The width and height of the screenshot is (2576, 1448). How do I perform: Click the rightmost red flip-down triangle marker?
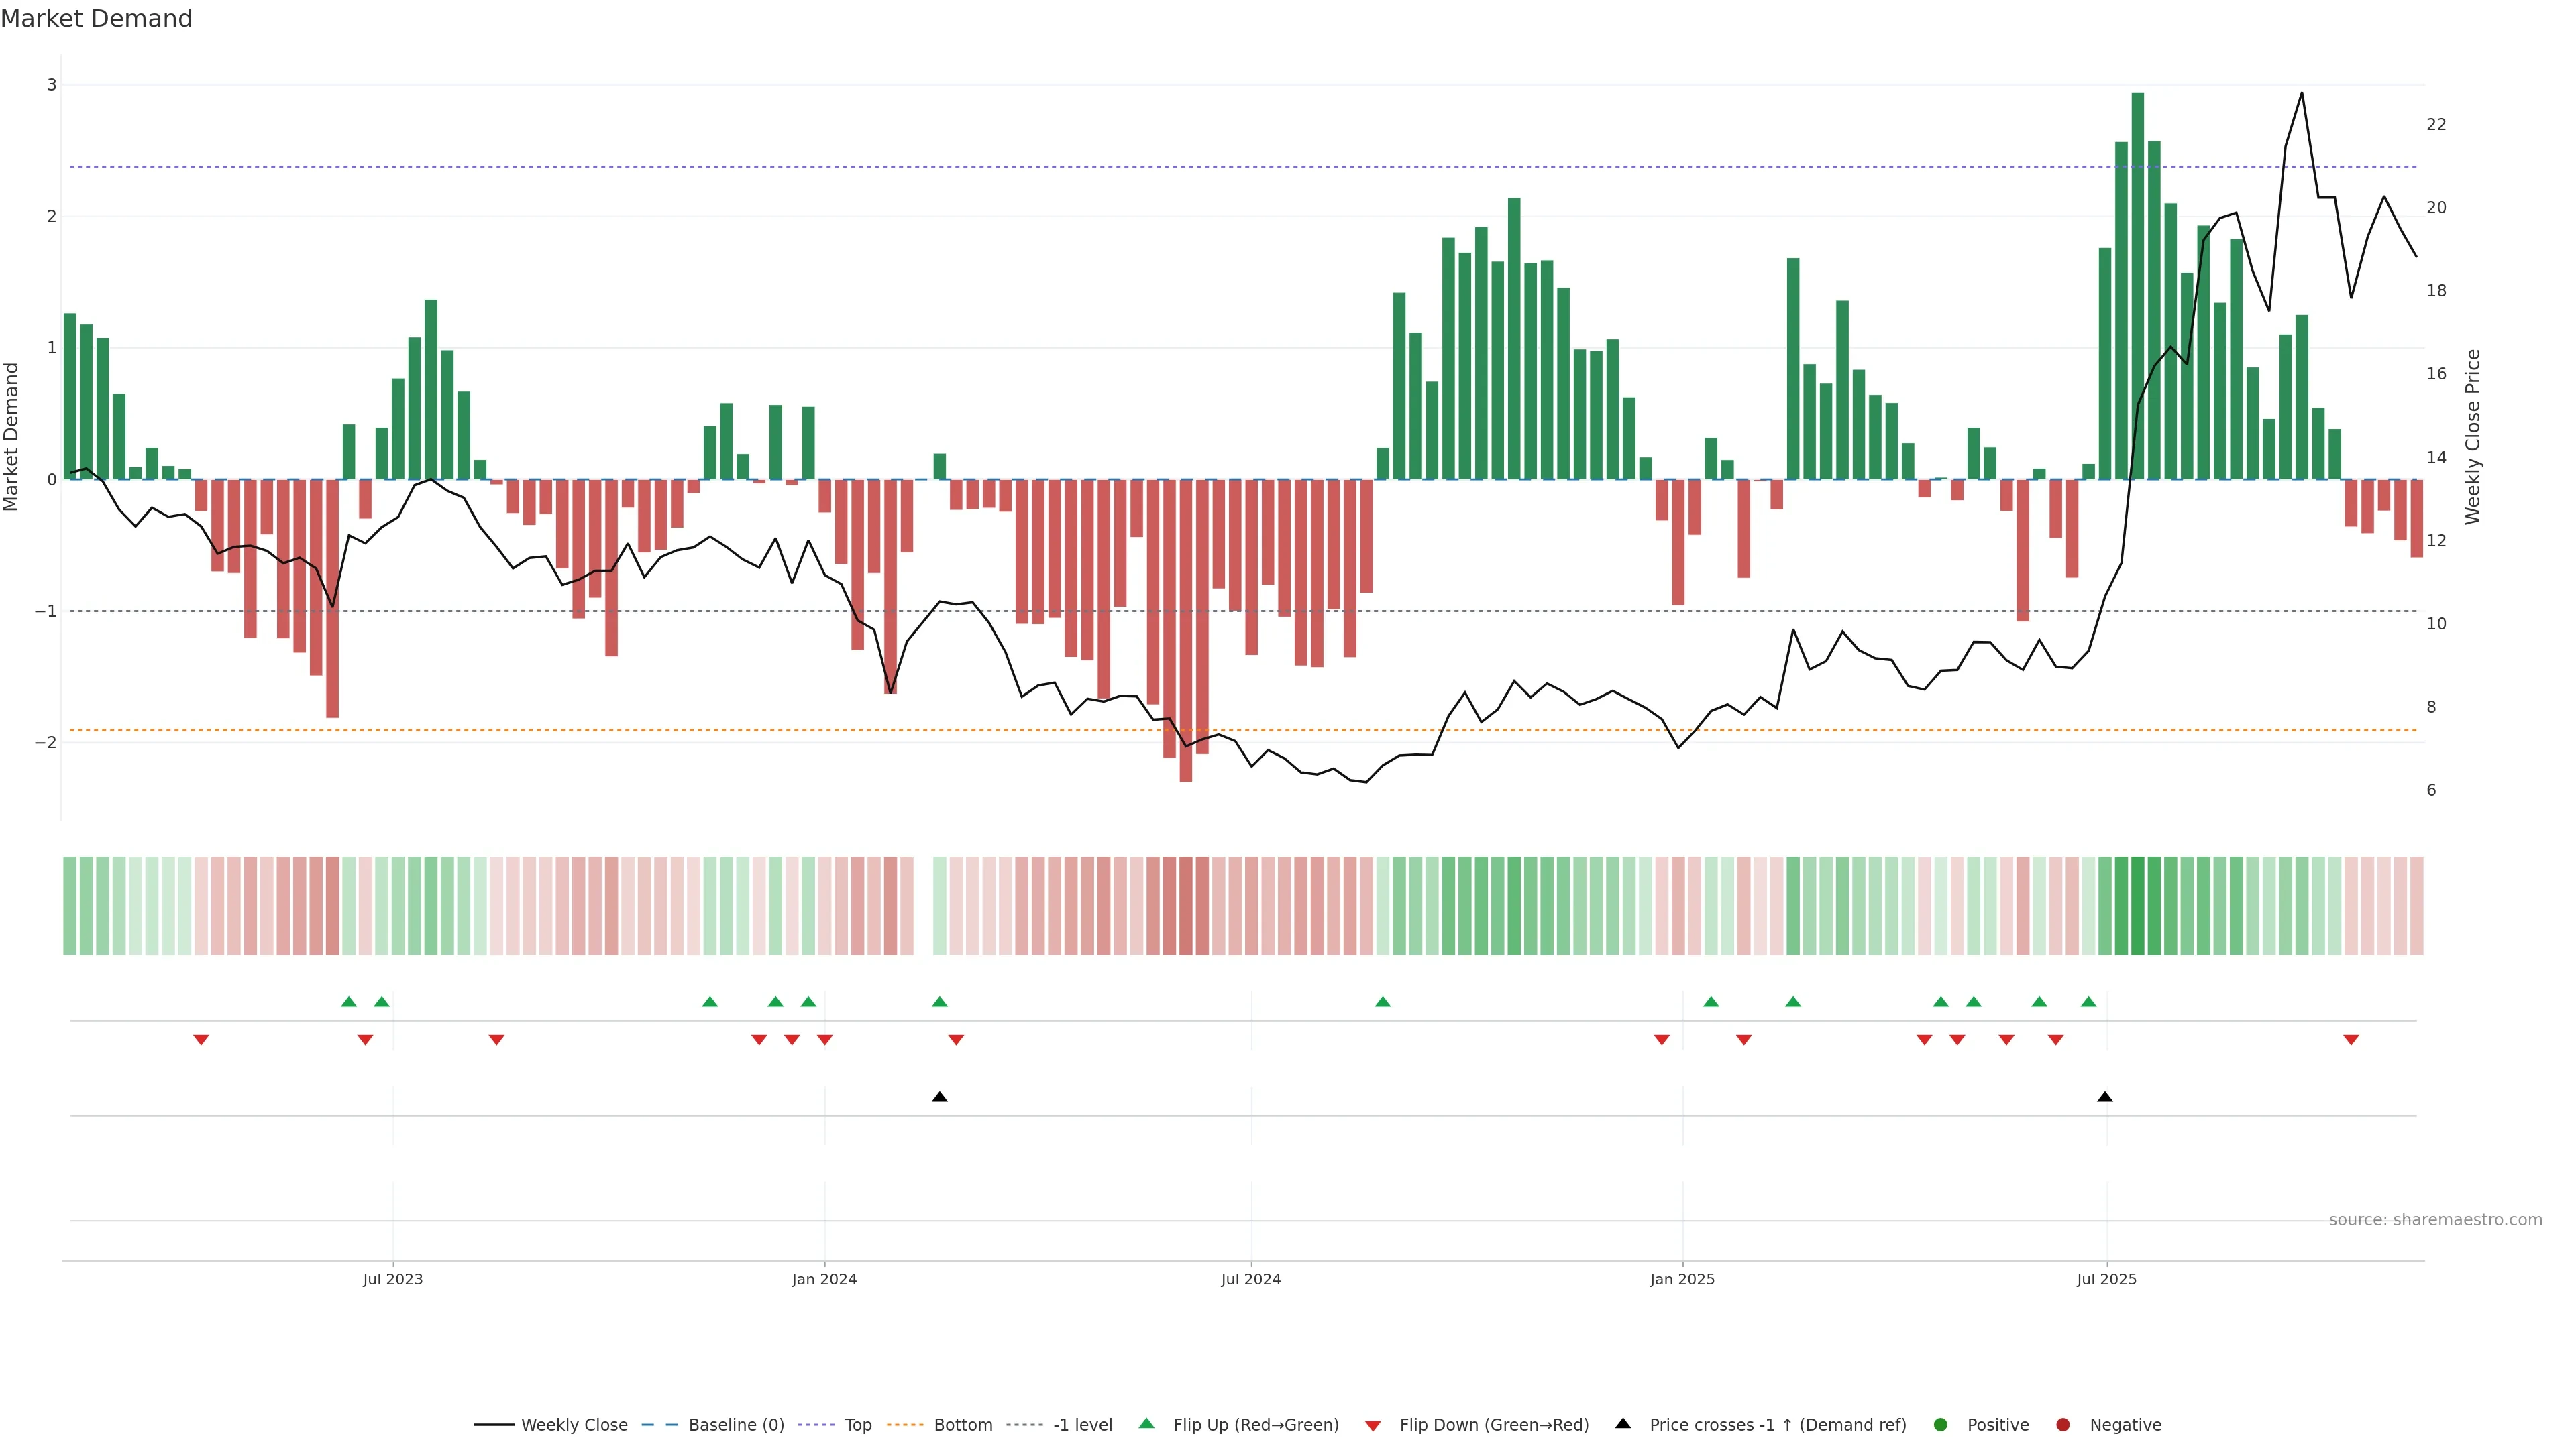point(2351,1040)
